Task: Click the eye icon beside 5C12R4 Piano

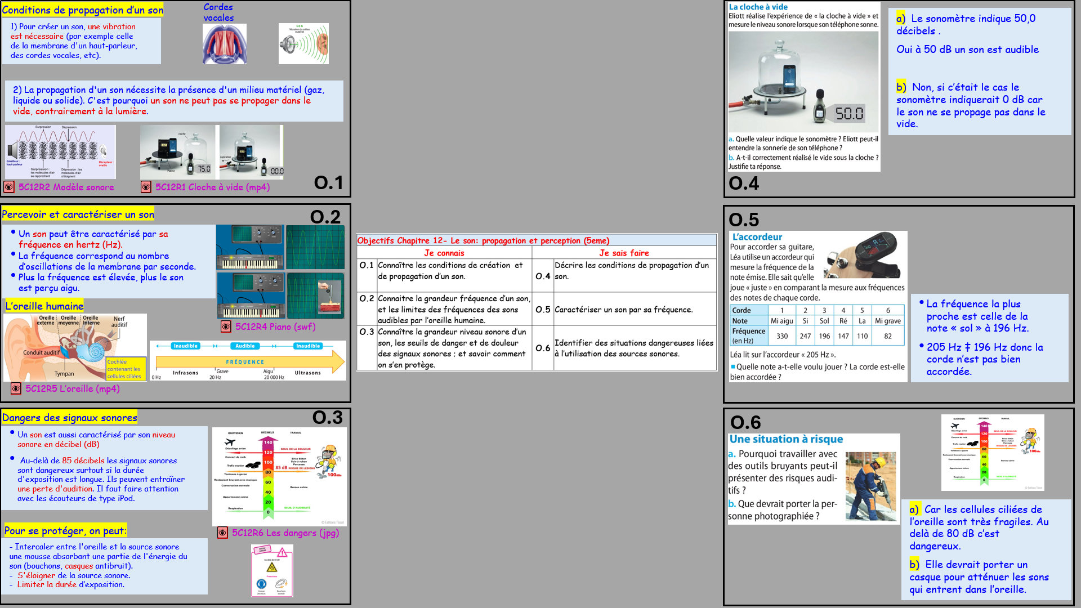Action: [x=226, y=327]
